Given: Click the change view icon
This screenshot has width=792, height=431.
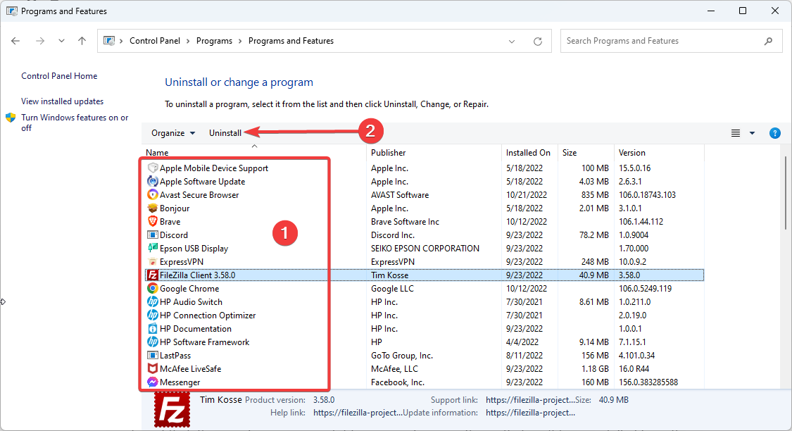Looking at the screenshot, I should (x=736, y=133).
